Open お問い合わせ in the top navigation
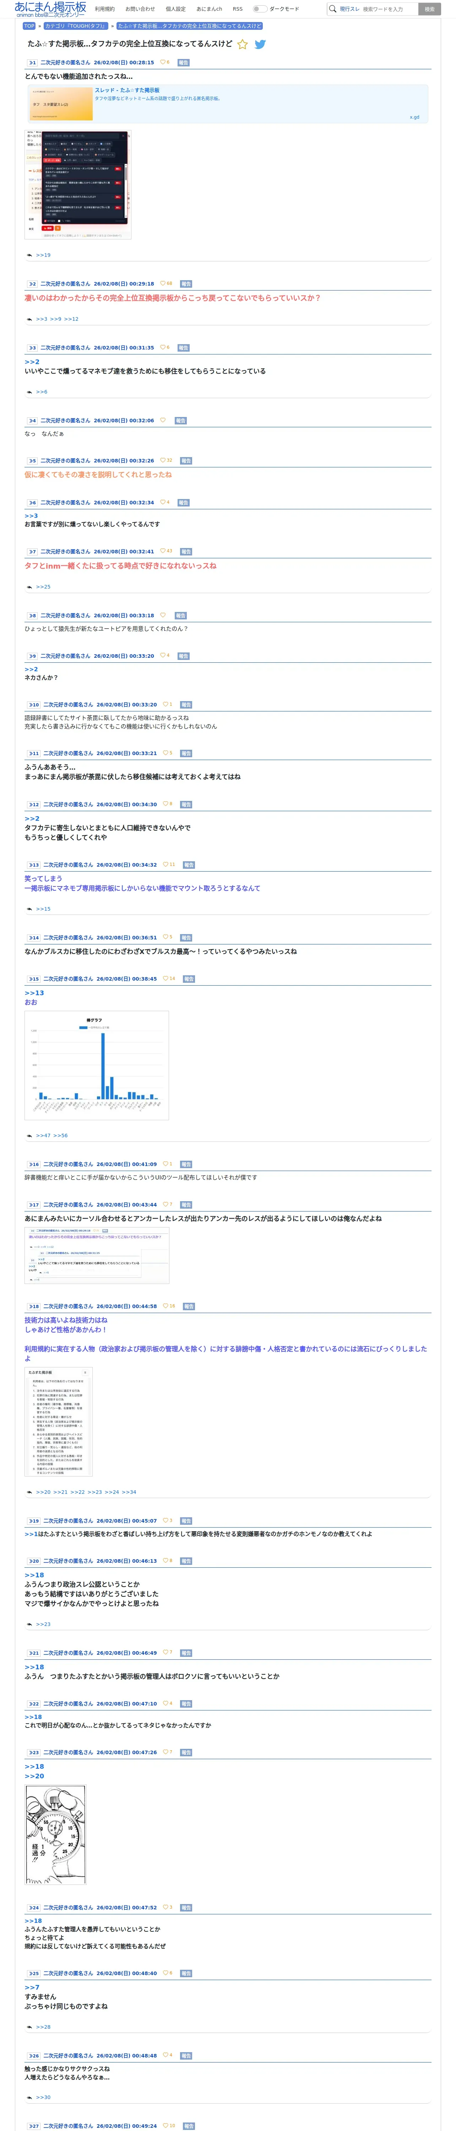Viewport: 456px width, 2131px height. click(x=140, y=9)
